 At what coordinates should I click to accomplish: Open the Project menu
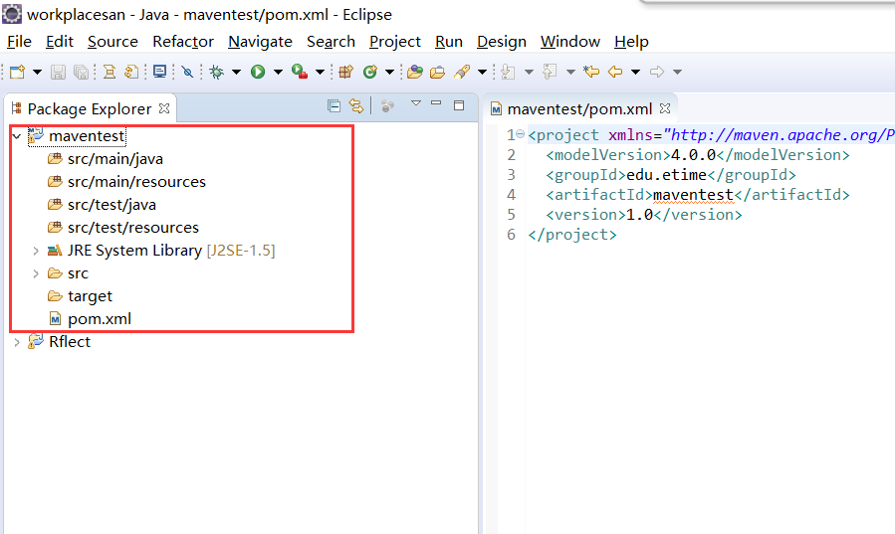coord(395,42)
